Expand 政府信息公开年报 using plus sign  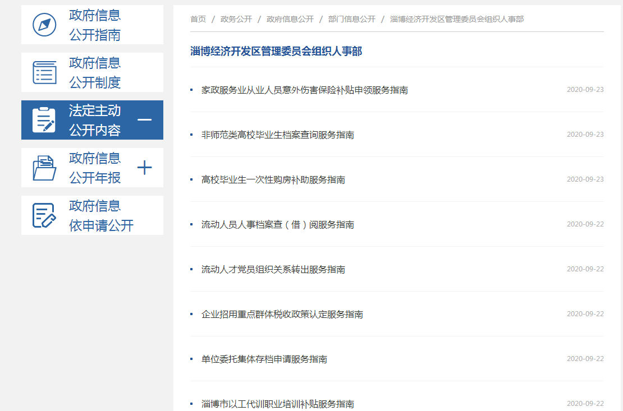point(144,168)
